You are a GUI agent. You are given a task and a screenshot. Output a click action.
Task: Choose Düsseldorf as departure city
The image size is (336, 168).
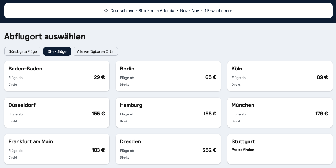pyautogui.click(x=57, y=113)
